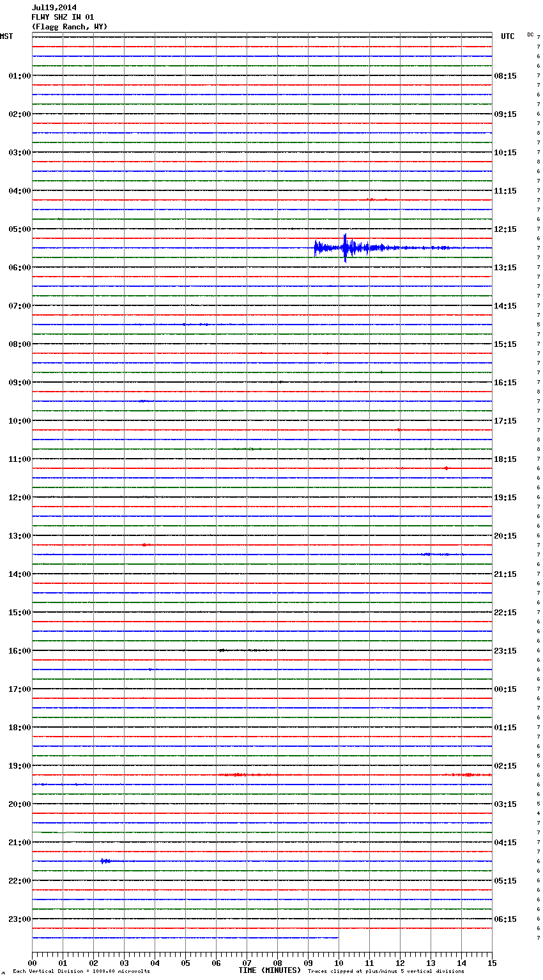
Task: Click the (Flagg Ranch, WY) location label
Action: coord(70,27)
